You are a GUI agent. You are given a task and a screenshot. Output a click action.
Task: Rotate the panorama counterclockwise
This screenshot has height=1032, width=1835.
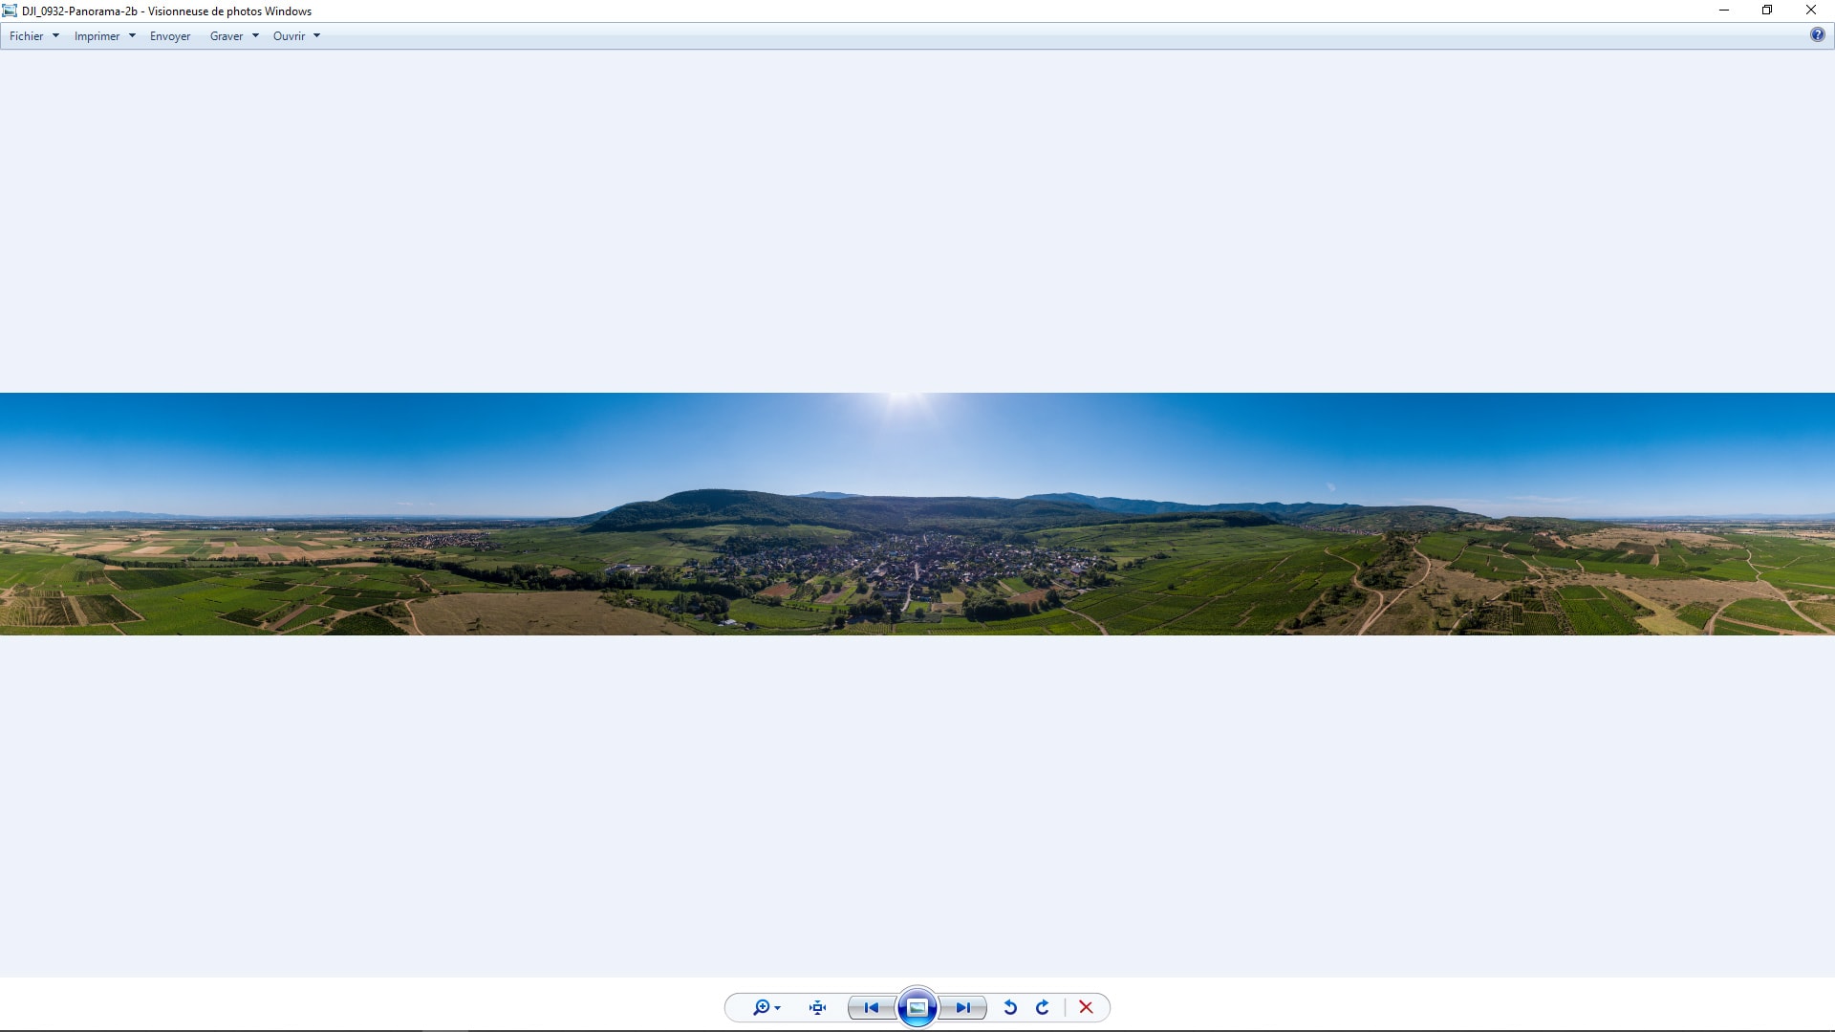pyautogui.click(x=1011, y=1007)
